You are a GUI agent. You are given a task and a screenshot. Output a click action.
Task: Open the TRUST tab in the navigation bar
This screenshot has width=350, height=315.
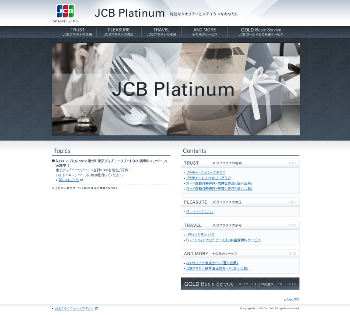pos(77,32)
